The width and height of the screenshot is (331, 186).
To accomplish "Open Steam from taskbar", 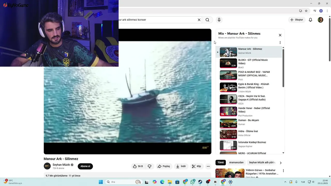I will coord(200,182).
